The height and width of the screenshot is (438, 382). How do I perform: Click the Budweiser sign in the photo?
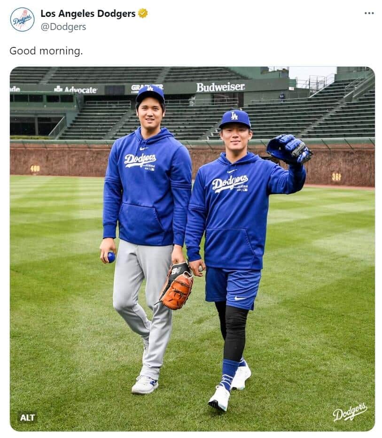(220, 87)
